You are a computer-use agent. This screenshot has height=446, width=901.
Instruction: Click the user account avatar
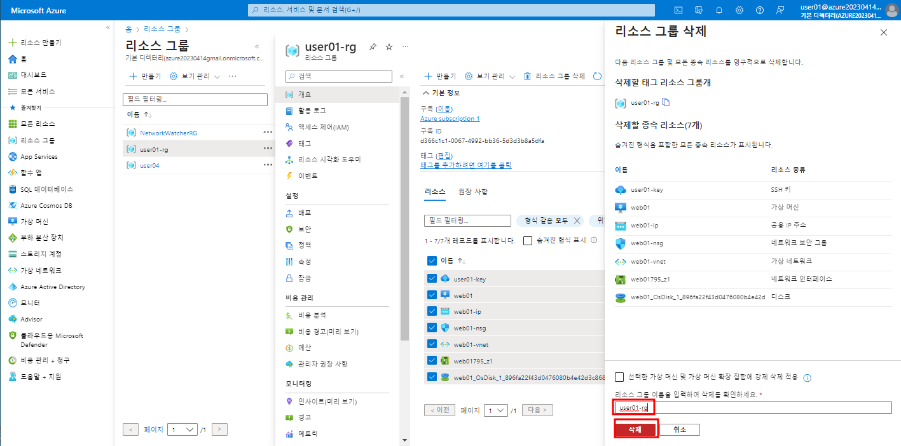tap(891, 10)
